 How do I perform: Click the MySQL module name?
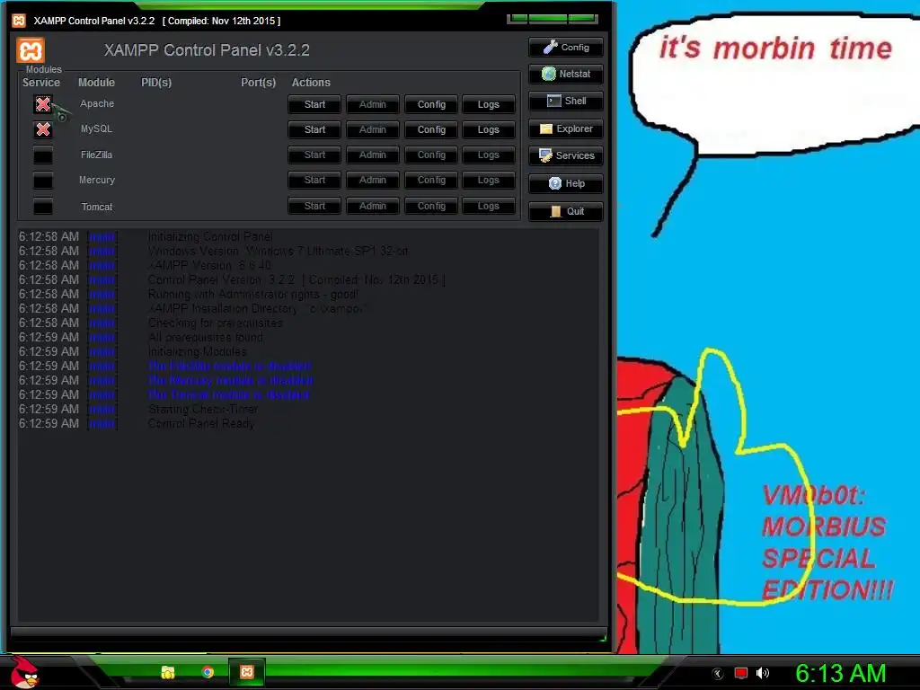coord(97,128)
